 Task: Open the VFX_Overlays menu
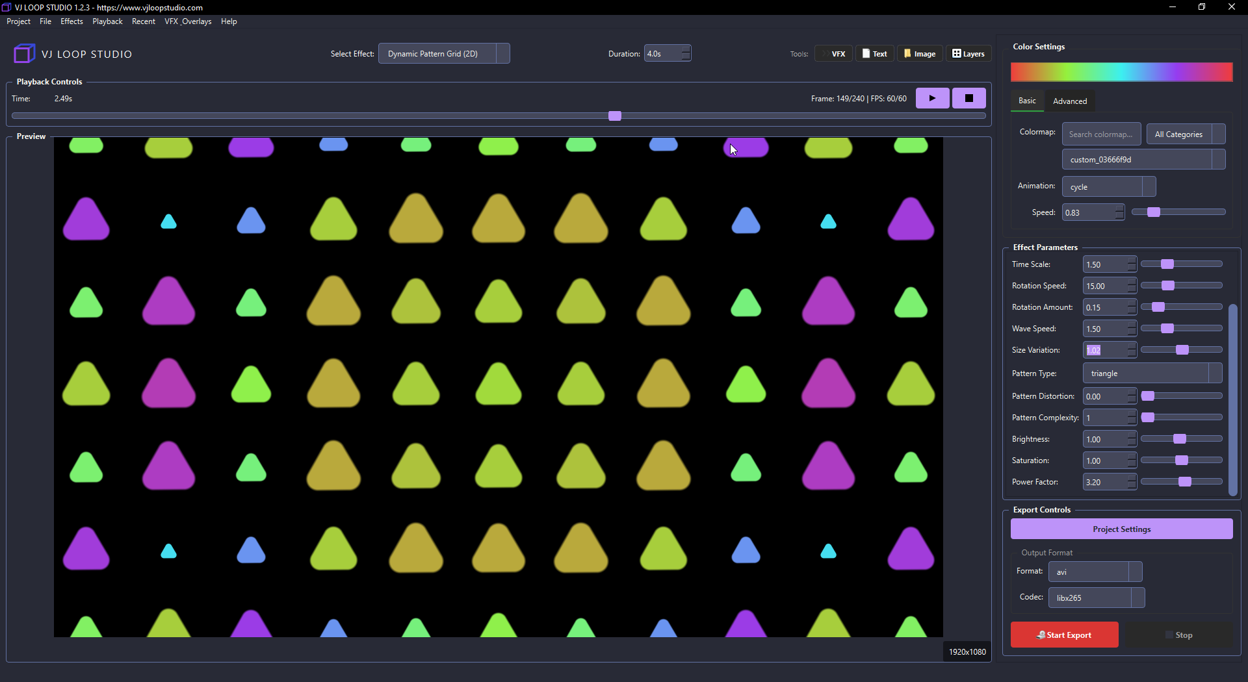click(188, 21)
